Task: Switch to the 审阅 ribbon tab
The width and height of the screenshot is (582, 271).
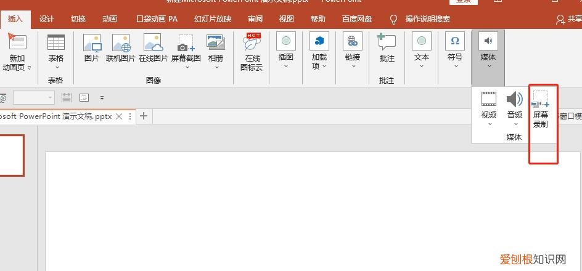Action: [255, 19]
